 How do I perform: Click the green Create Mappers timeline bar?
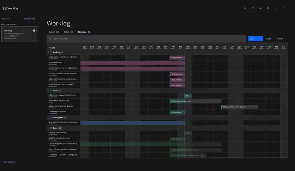[151, 145]
